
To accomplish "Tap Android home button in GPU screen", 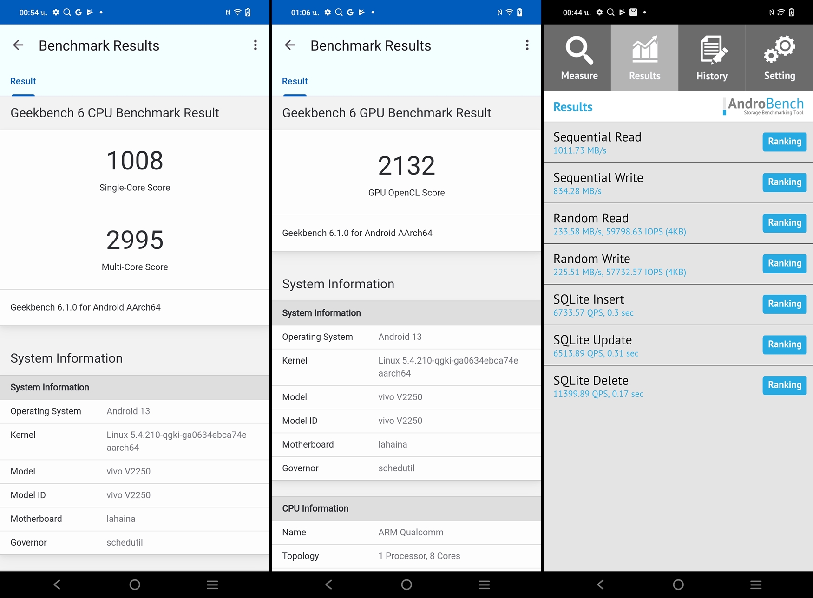I will (x=406, y=585).
